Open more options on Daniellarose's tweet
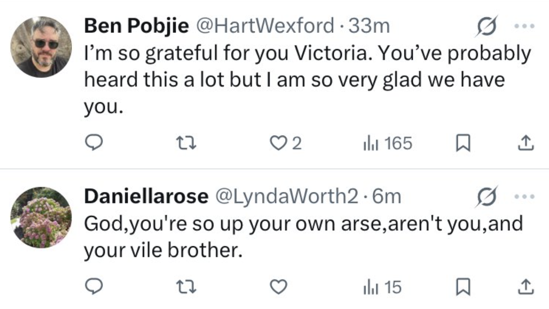The width and height of the screenshot is (549, 309). point(524,196)
